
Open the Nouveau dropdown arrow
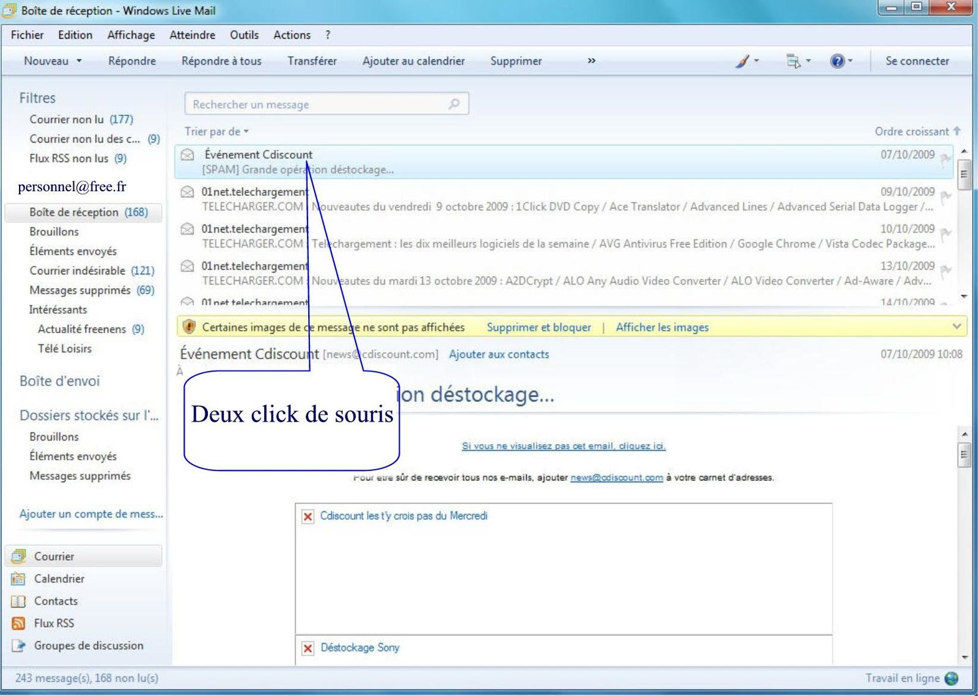[79, 61]
